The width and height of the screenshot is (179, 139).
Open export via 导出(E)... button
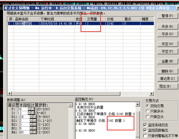tap(167, 87)
